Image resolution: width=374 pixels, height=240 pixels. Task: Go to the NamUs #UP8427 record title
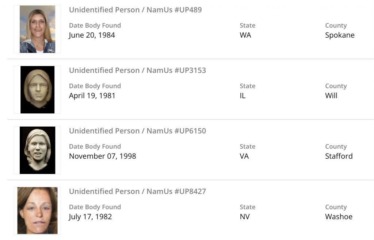point(137,191)
